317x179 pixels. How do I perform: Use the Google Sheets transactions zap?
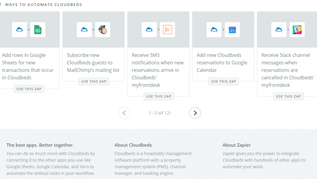click(29, 89)
